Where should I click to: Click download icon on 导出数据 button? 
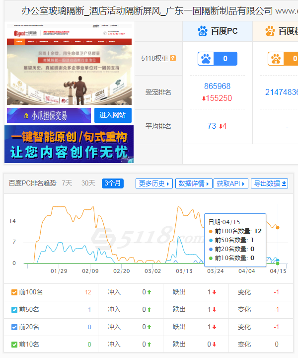pyautogui.click(x=284, y=183)
